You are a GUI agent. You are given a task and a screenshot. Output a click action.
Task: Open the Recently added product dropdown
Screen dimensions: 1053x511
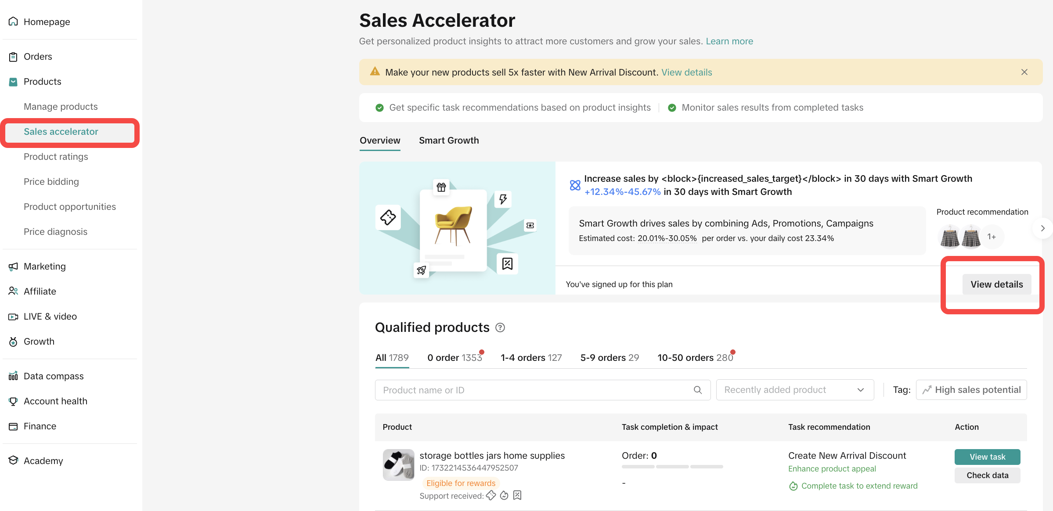point(795,390)
